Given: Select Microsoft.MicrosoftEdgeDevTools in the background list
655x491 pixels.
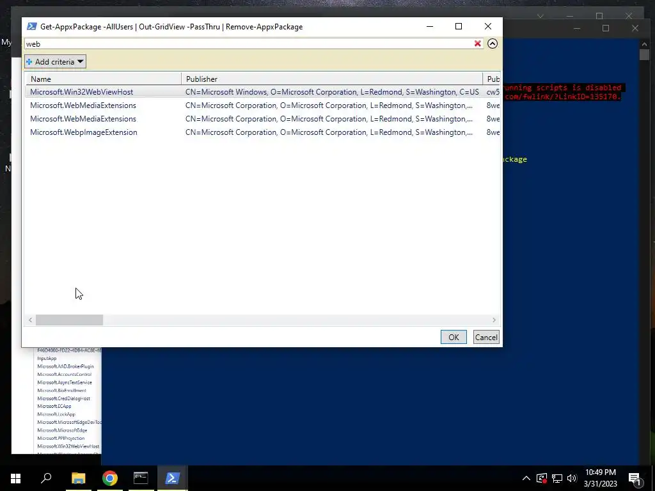Looking at the screenshot, I should [69, 422].
